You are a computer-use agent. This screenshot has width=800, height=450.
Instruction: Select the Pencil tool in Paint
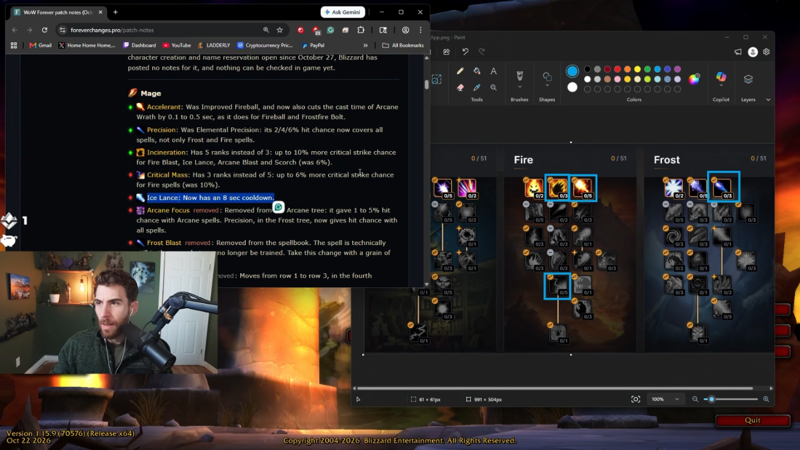click(460, 71)
